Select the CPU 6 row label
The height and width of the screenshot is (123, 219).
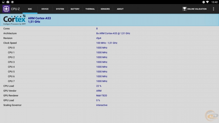(11, 76)
